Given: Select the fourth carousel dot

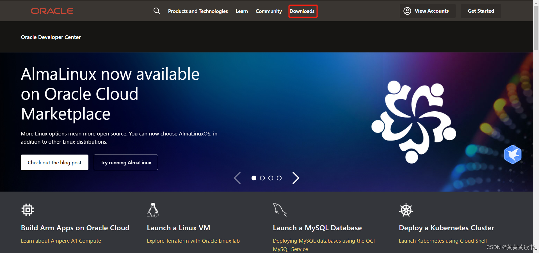Looking at the screenshot, I should tap(279, 178).
